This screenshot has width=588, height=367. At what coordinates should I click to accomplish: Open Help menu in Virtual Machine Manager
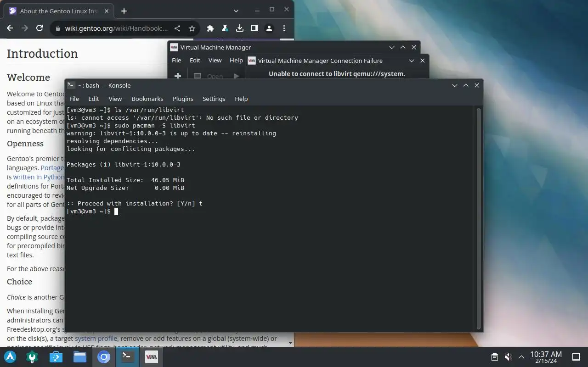click(236, 61)
